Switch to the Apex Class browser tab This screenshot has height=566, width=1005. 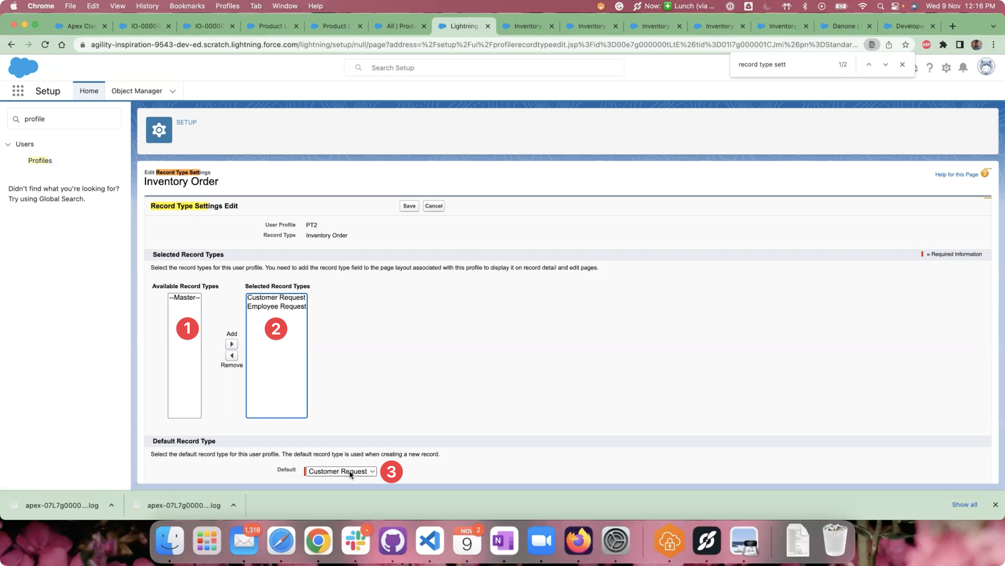[81, 26]
